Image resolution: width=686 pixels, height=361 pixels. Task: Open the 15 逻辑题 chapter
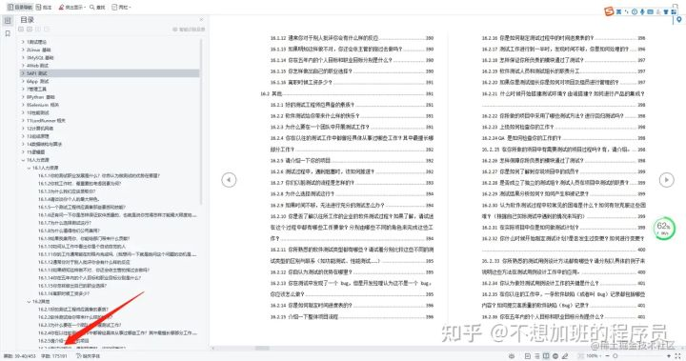tap(36, 152)
